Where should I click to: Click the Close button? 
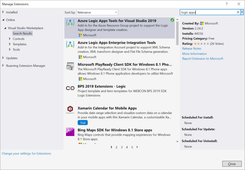(x=232, y=164)
